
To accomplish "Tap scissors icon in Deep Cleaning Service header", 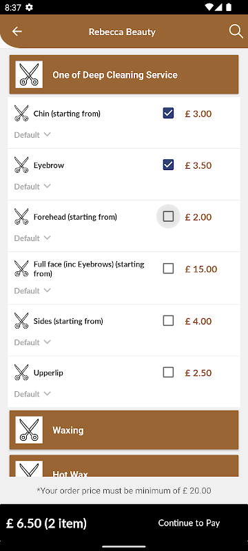I will pos(29,74).
